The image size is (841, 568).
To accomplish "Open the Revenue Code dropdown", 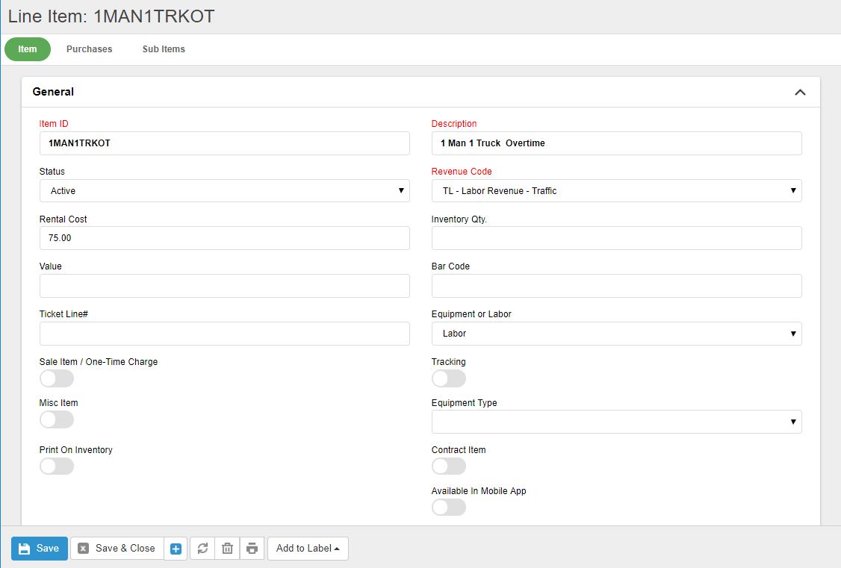I will pyautogui.click(x=616, y=191).
